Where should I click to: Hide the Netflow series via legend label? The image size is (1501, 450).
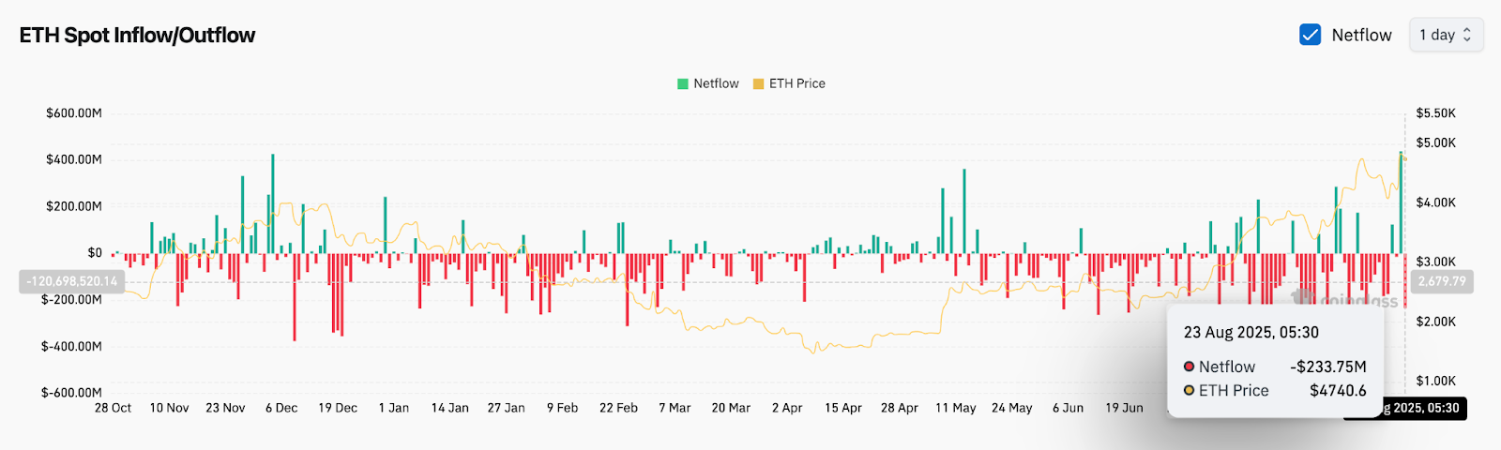pos(716,83)
